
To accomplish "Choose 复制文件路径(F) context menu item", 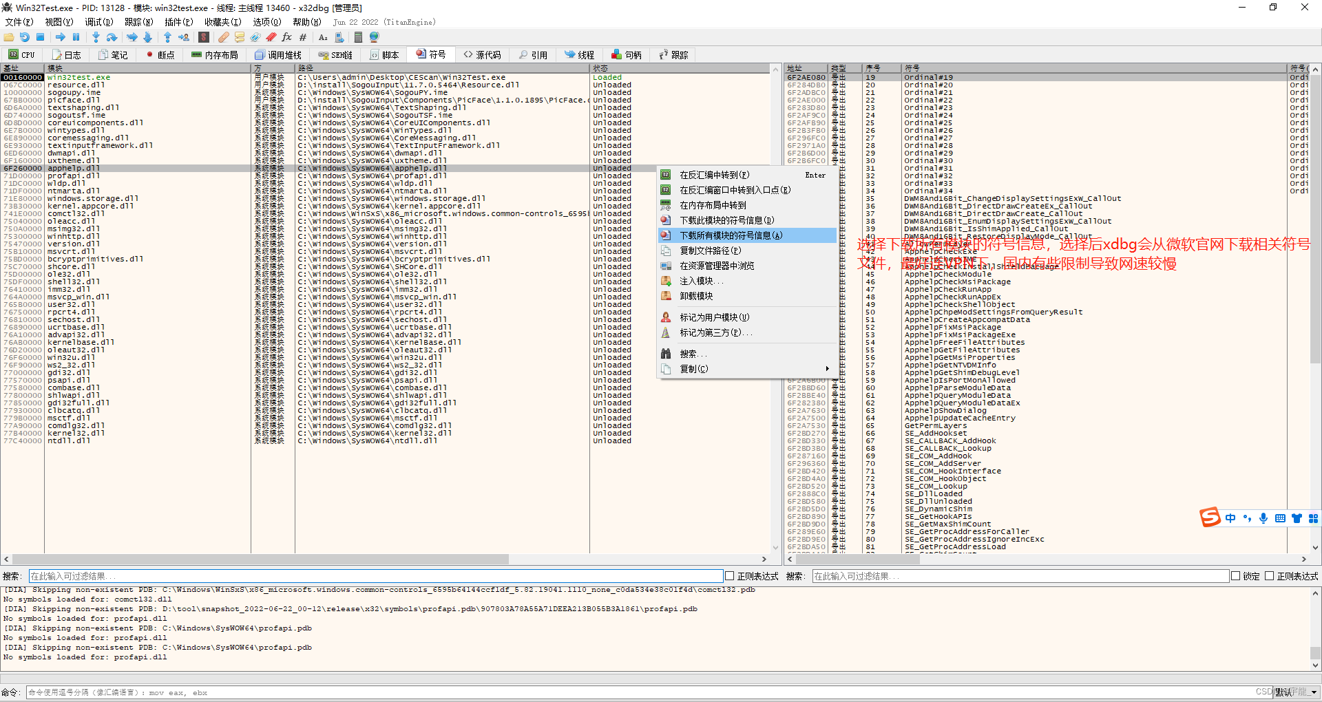I will point(748,251).
